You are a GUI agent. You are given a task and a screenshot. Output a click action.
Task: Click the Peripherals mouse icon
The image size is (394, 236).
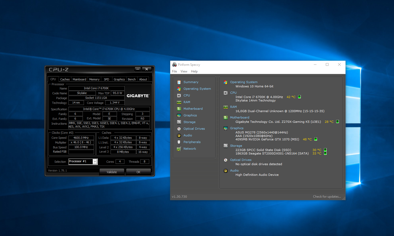(x=179, y=142)
